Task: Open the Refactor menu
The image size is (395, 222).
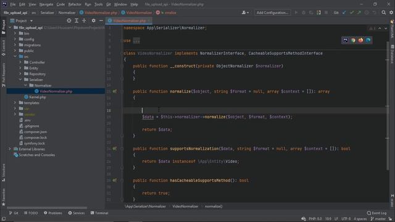Action: coord(75,4)
